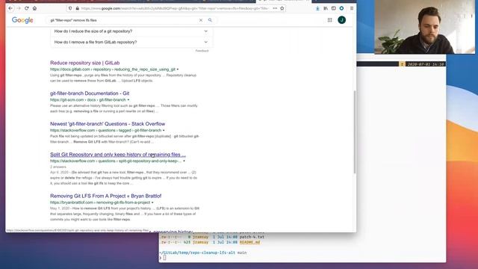The image size is (478, 269).
Task: Clear the Google search box with X
Action: click(201, 20)
